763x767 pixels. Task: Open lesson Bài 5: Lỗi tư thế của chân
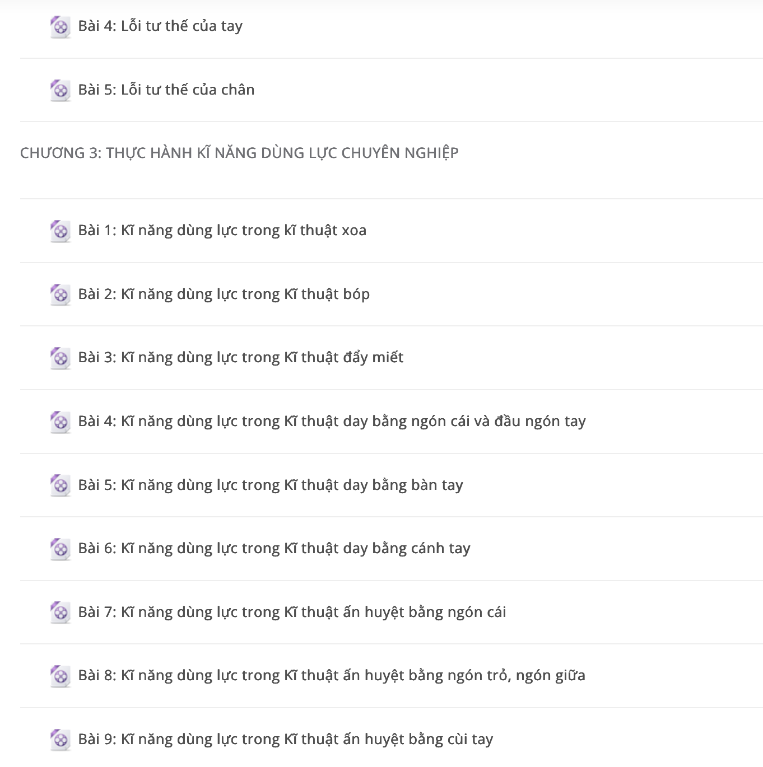166,90
